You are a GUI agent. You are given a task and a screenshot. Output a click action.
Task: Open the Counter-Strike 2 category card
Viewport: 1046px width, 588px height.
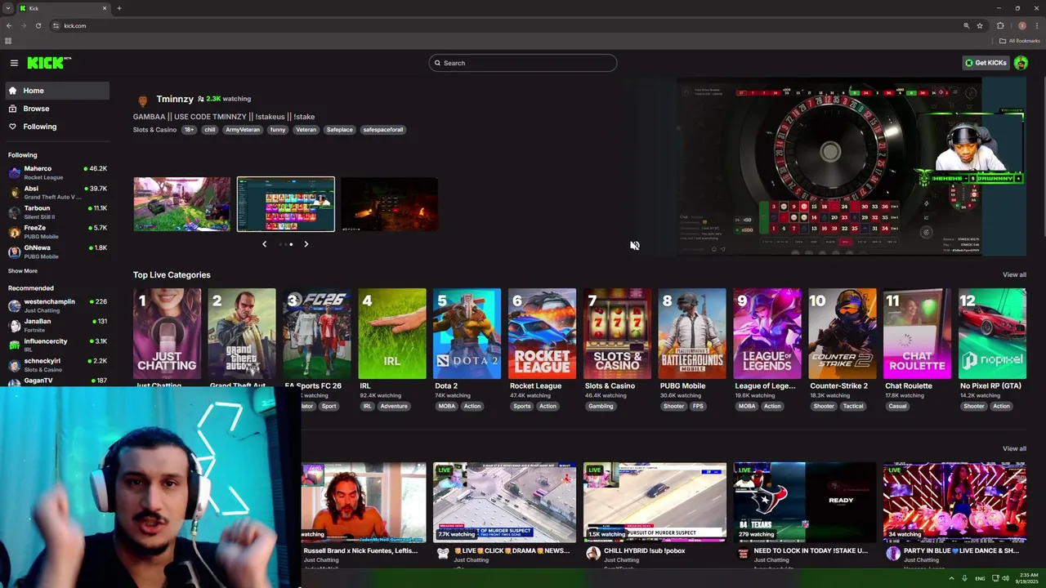point(843,333)
